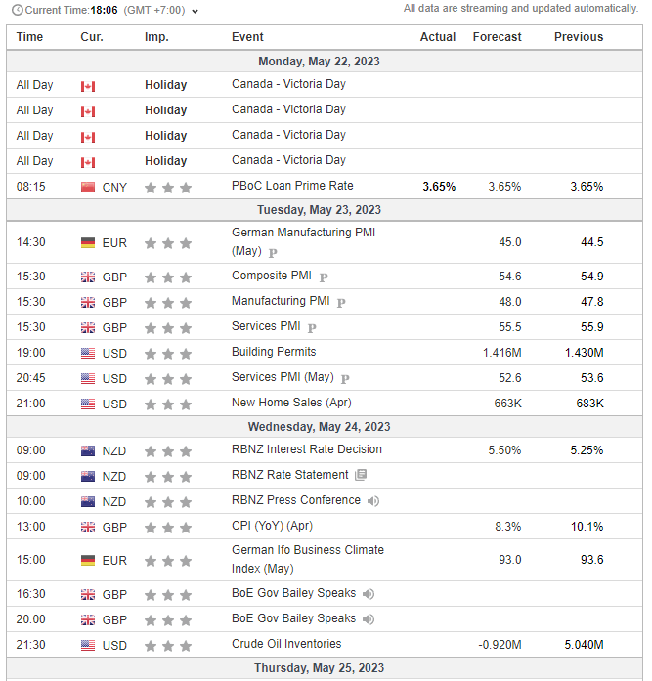Click the speaker icon beside RBNZ Press Conference
652x681 pixels.
[372, 501]
